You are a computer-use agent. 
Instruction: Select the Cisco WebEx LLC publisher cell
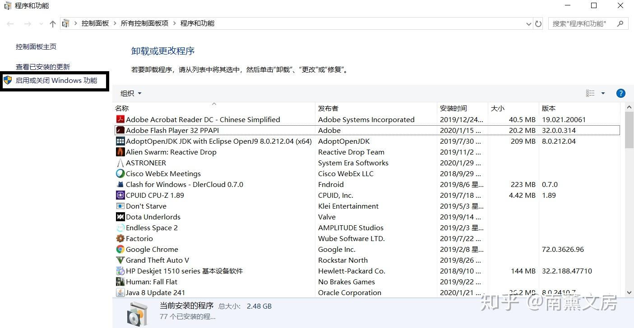pos(346,173)
